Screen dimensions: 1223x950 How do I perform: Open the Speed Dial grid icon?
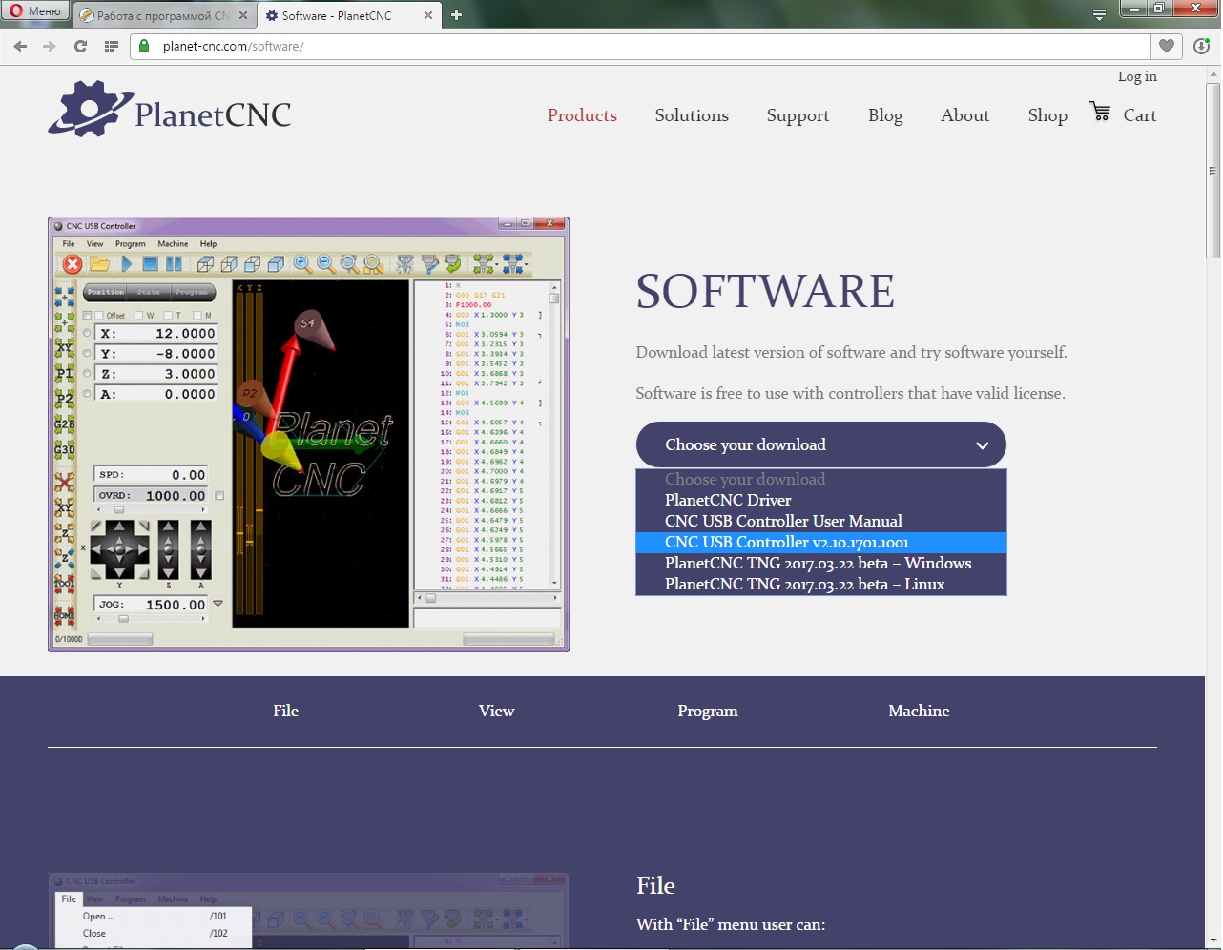pyautogui.click(x=111, y=46)
